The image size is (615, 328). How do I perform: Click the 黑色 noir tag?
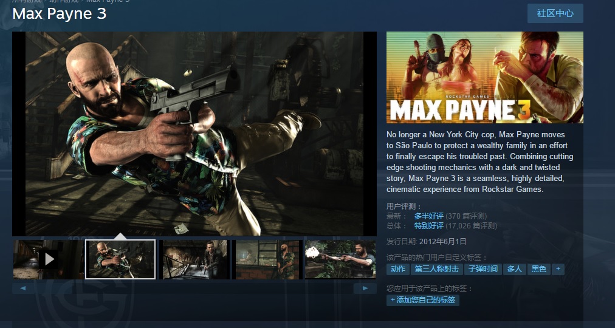tap(539, 269)
